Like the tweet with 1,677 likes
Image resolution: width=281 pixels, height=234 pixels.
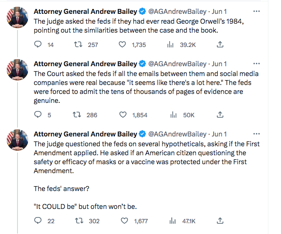point(123,221)
